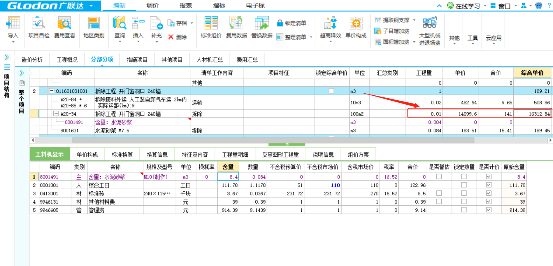
Task: Click the horizontal scrollbar left arrow
Action: tap(33, 140)
